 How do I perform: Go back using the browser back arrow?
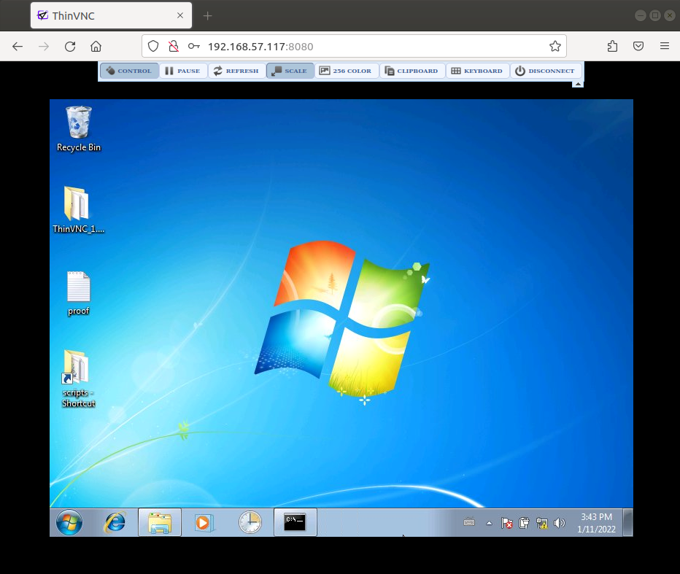tap(18, 47)
